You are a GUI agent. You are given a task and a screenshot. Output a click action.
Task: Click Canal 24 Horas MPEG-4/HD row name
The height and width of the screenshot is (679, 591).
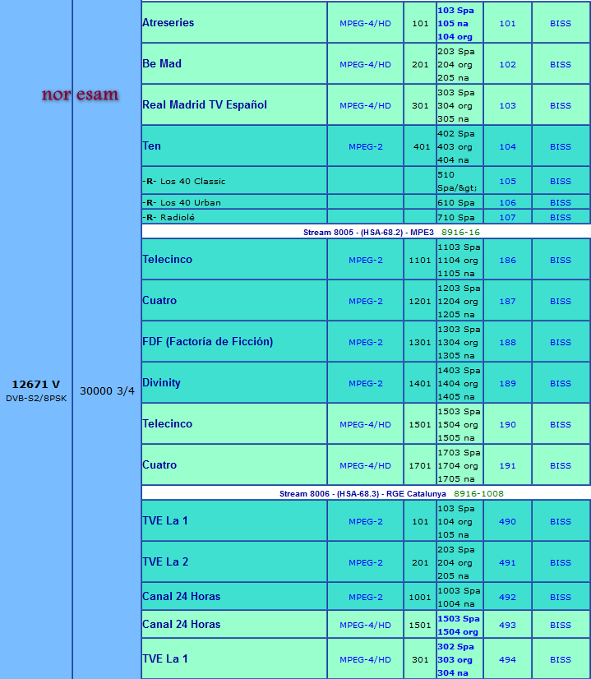(x=181, y=625)
